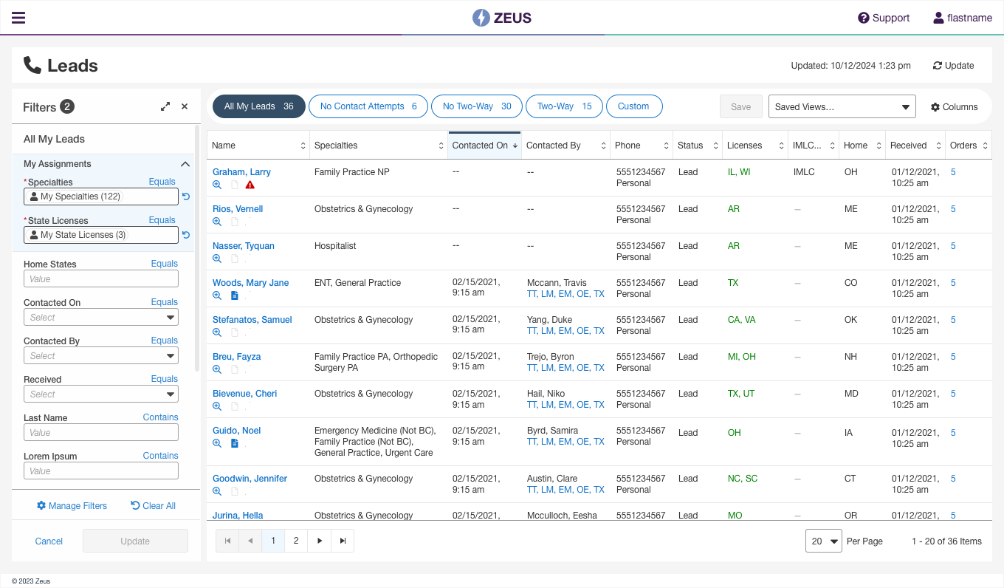The height and width of the screenshot is (588, 1004).
Task: Go to the first page
Action: click(227, 541)
